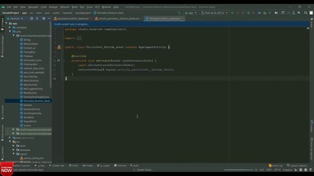The image size is (314, 176).
Task: Click the eye inspection icon in editor corner
Action: click(308, 28)
